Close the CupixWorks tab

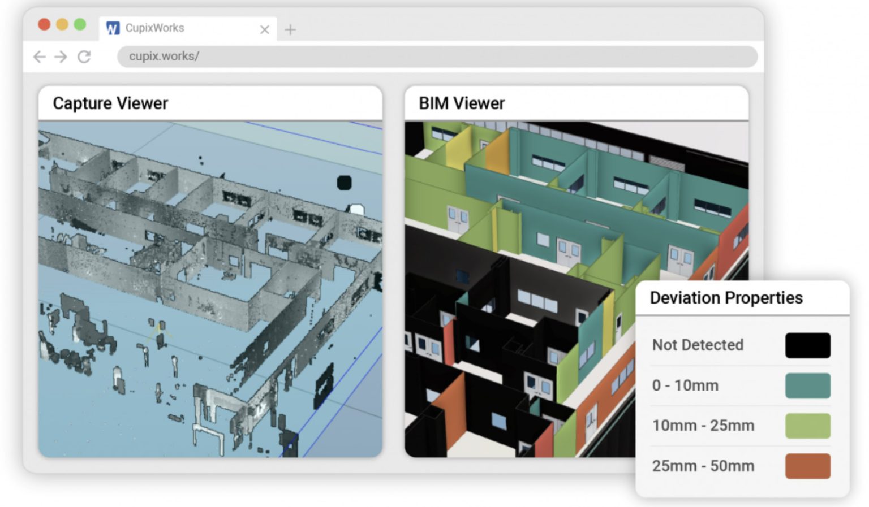(264, 29)
